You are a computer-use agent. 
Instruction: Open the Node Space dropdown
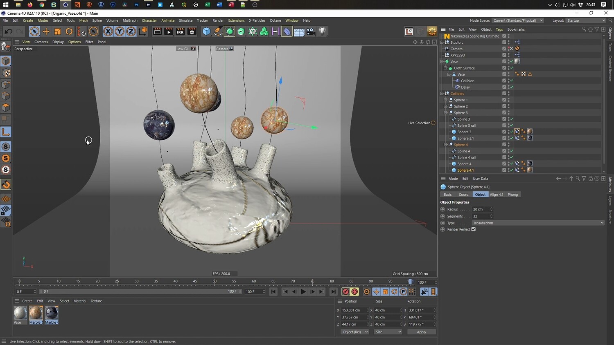pyautogui.click(x=517, y=20)
